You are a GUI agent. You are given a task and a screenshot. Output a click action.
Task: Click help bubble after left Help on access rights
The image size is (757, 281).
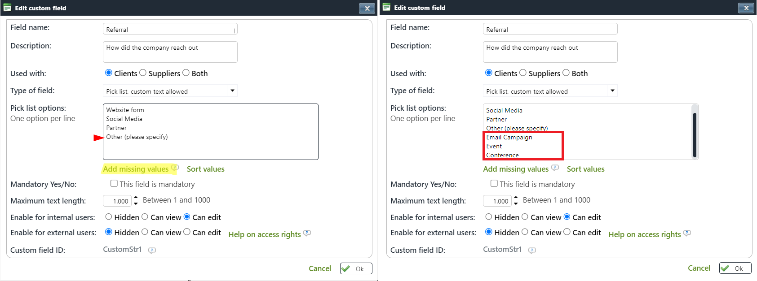[x=307, y=233]
